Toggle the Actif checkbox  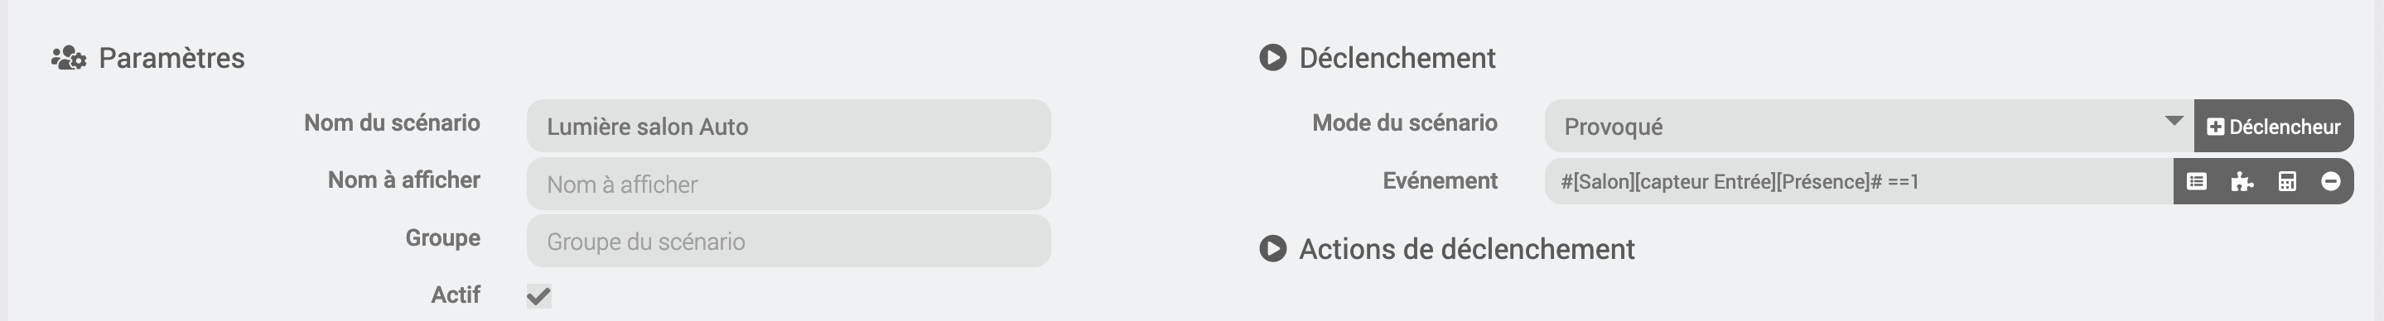point(538,296)
